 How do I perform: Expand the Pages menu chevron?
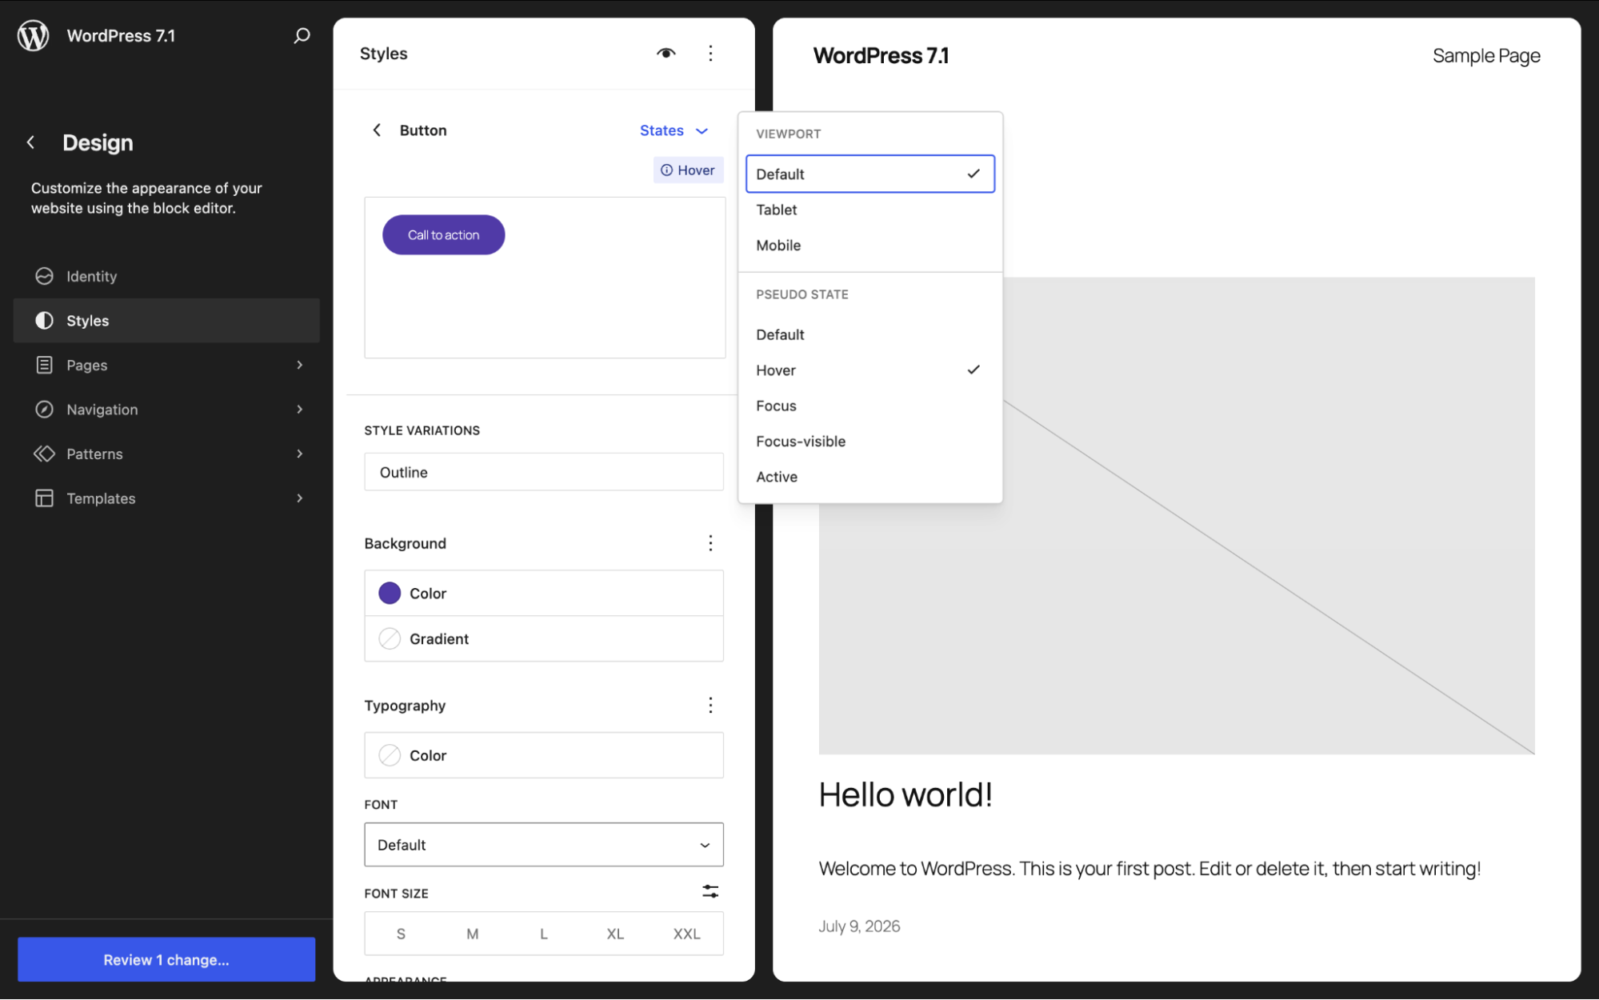pos(300,365)
